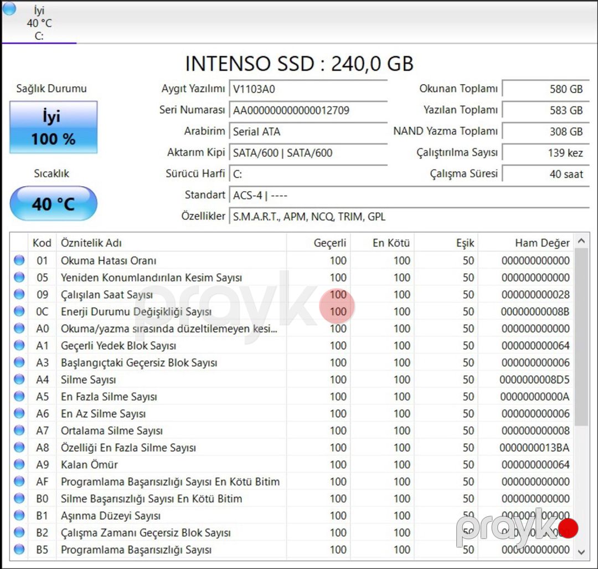This screenshot has height=569, width=598.
Task: Click status icon of row A1
Action: [x=19, y=345]
